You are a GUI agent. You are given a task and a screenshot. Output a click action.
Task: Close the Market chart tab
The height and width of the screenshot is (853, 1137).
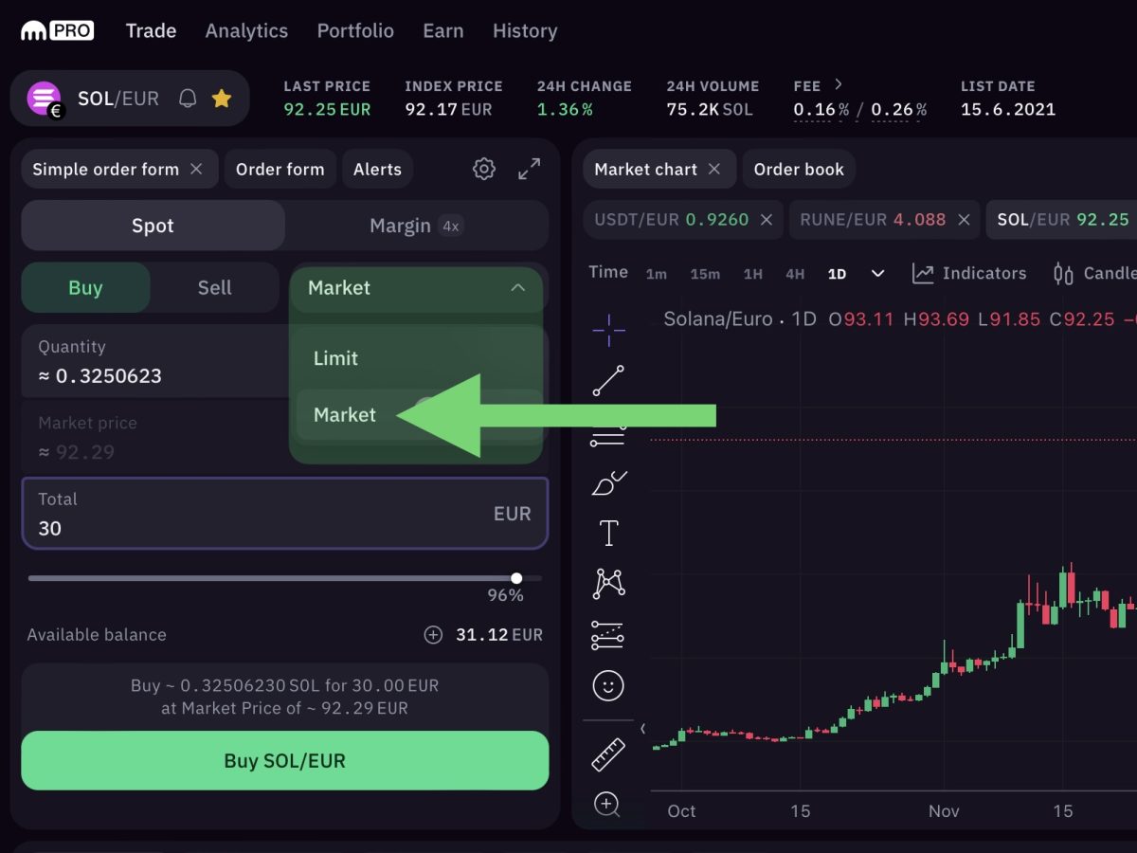pos(714,169)
